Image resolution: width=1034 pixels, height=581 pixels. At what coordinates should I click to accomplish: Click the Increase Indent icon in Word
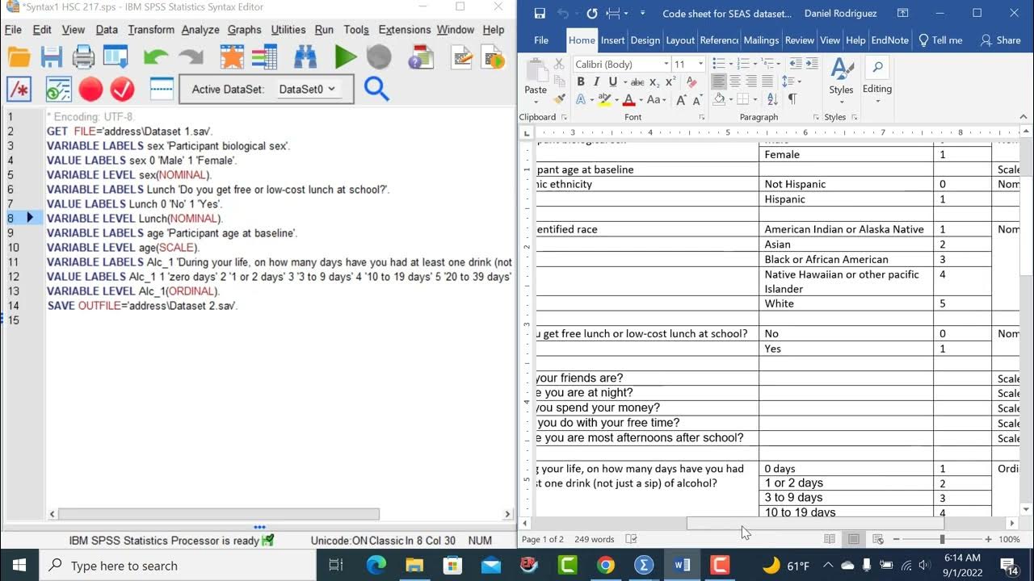[813, 64]
